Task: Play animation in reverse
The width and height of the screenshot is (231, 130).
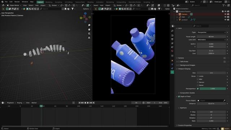Action: [85, 103]
